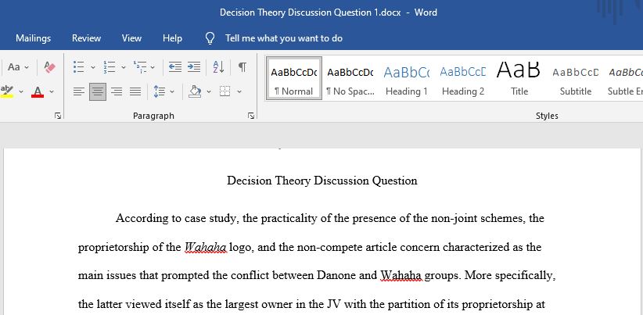Viewport: 643px width, 315px height.
Task: Expand the Change Case dropdown arrow
Action: (27, 67)
